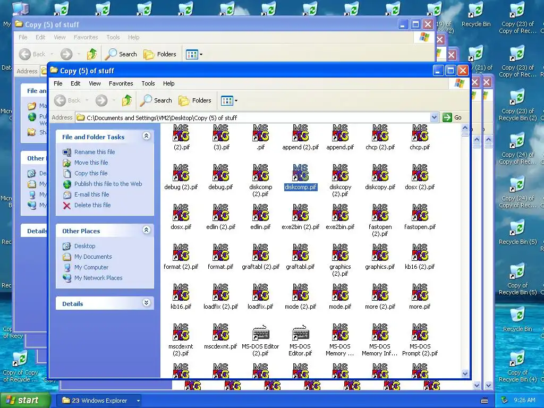
Task: Click Rename this file link
Action: [95, 152]
